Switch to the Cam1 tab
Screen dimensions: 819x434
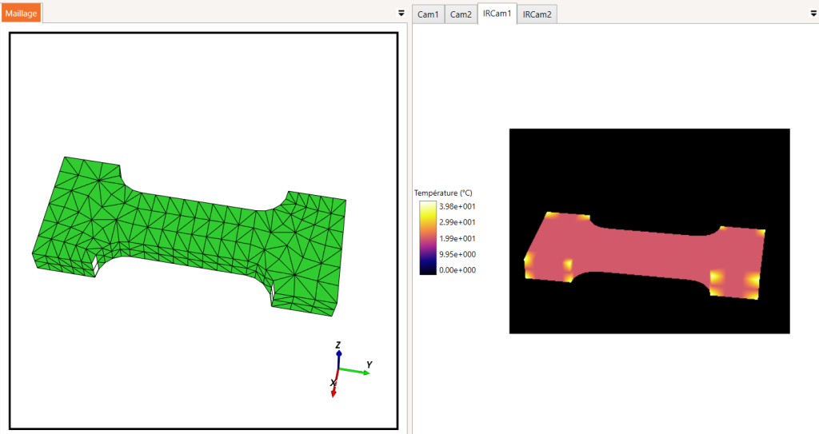coord(428,14)
